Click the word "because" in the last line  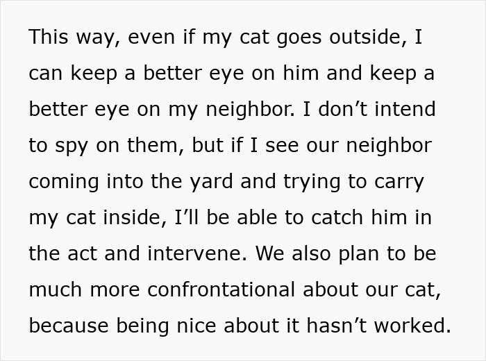click(x=69, y=326)
